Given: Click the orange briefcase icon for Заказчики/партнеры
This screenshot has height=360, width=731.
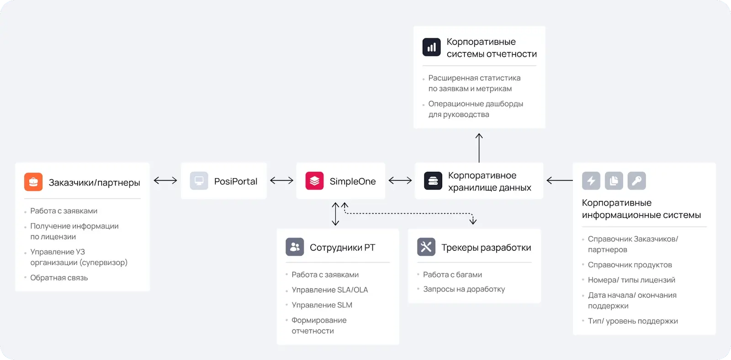Looking at the screenshot, I should click(33, 182).
